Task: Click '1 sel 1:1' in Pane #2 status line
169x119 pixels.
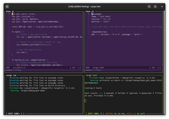Action: (155, 68)
